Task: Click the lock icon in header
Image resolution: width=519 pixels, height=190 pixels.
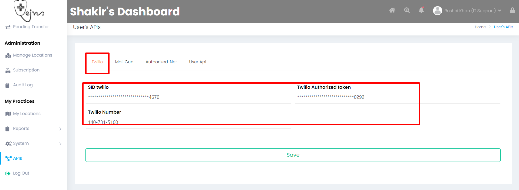Action: click(x=512, y=11)
